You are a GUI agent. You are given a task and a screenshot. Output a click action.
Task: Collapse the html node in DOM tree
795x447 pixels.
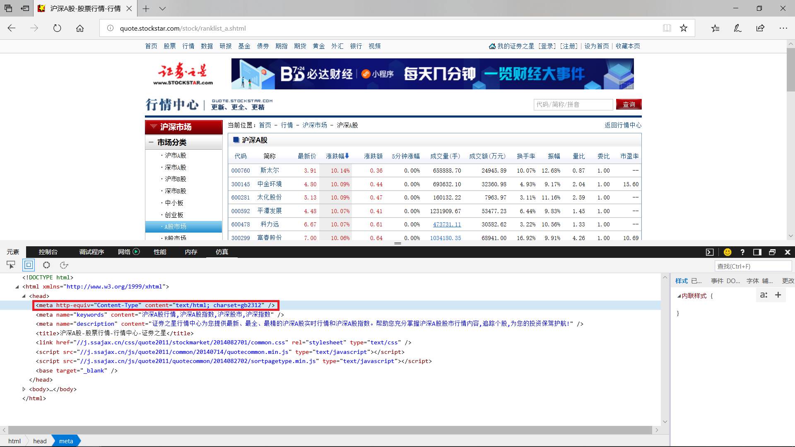[17, 286]
